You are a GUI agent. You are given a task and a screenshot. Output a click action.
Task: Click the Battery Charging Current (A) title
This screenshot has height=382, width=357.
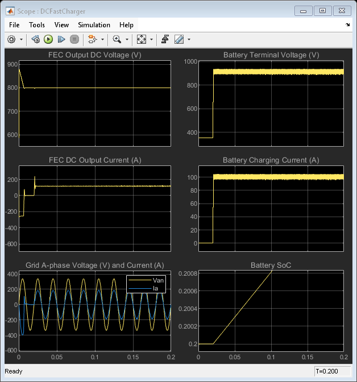[x=271, y=160]
